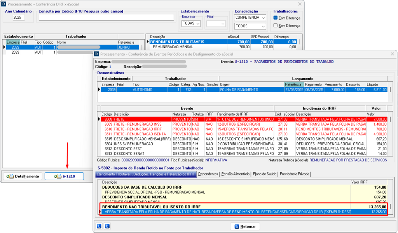This screenshot has width=398, height=233.
Task: Click the DIRF x eSocial window icon
Action: click(4, 4)
